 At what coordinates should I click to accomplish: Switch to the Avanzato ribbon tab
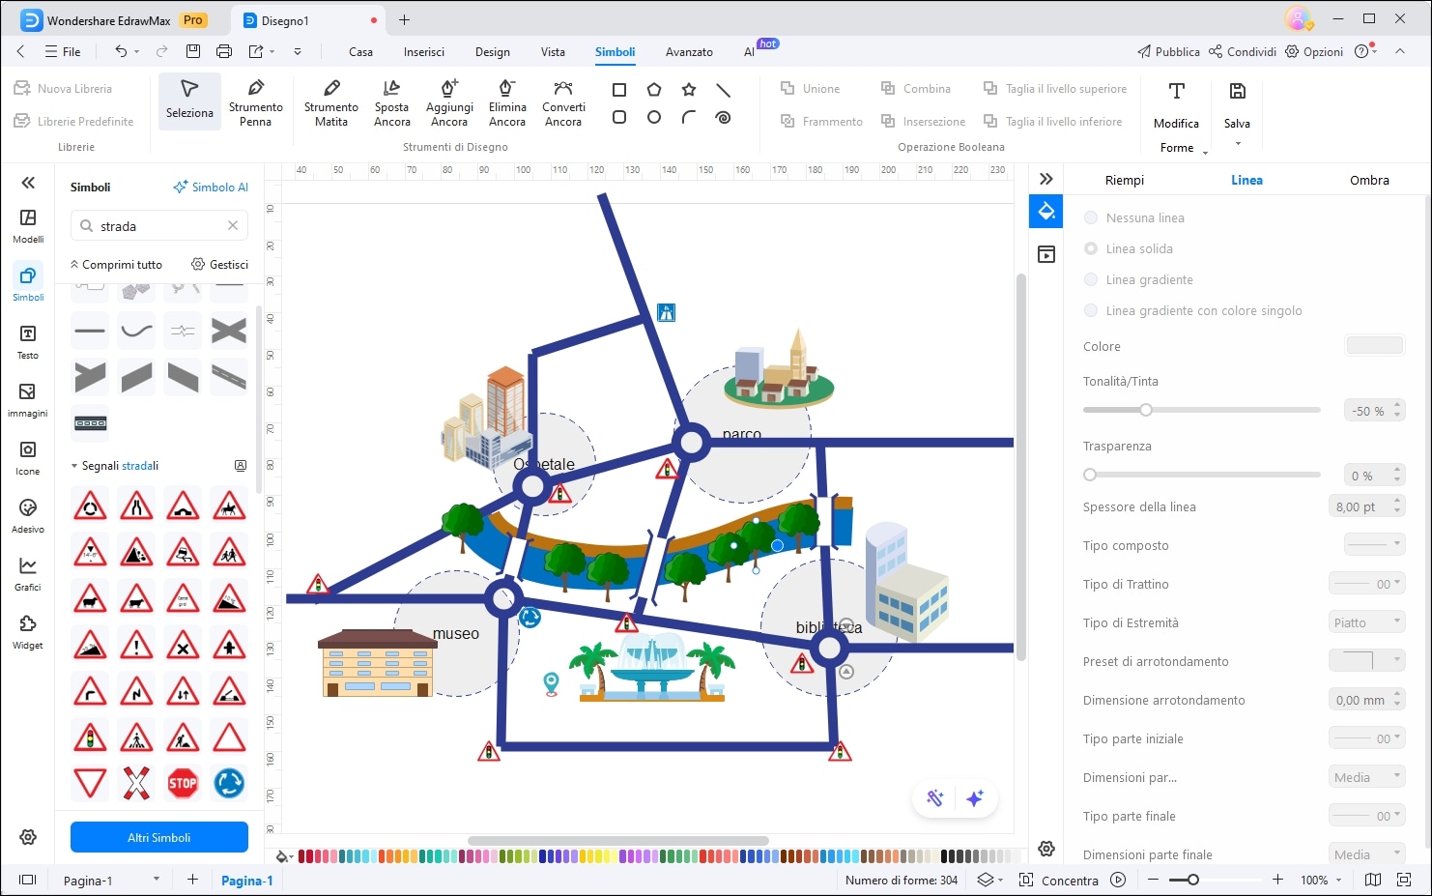pos(689,52)
